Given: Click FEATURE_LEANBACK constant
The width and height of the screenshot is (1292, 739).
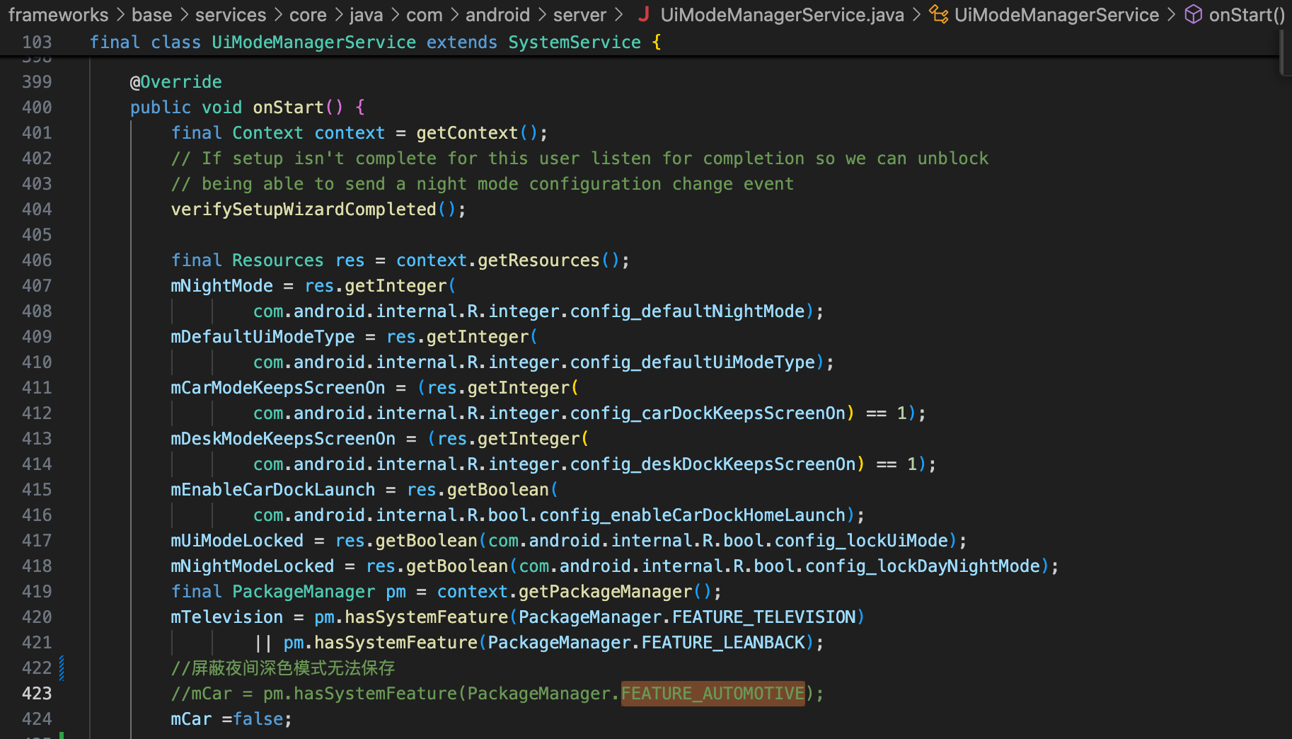Looking at the screenshot, I should (x=723, y=643).
